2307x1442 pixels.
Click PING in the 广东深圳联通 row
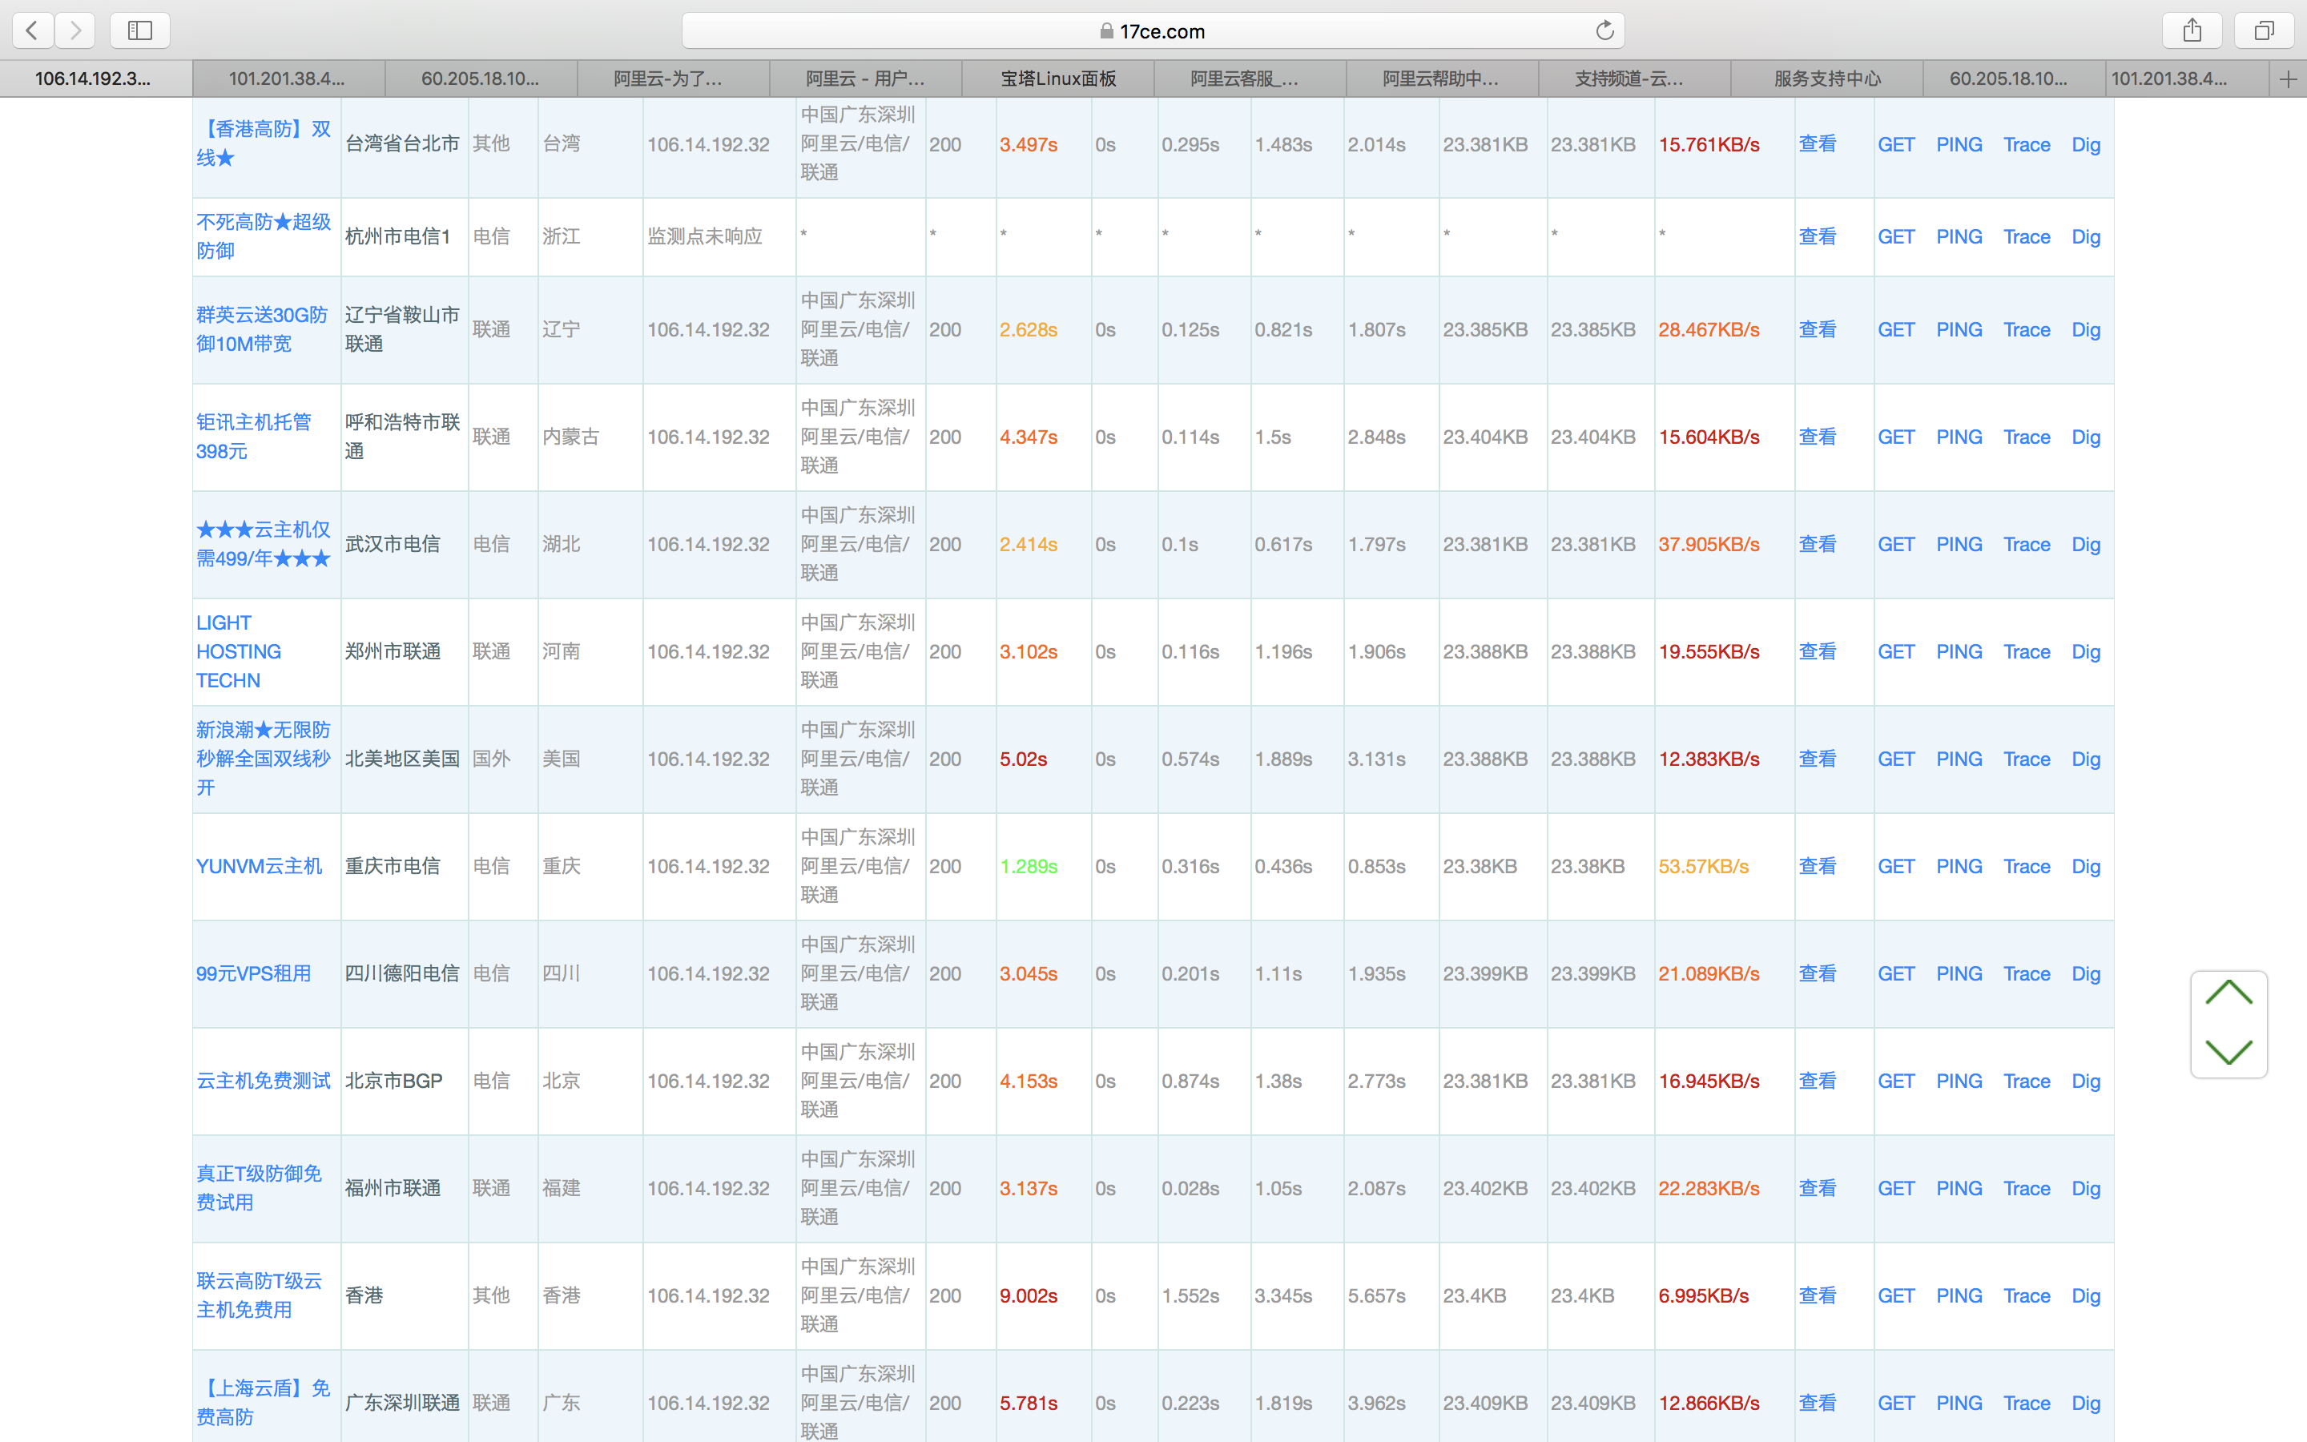coord(1959,1403)
